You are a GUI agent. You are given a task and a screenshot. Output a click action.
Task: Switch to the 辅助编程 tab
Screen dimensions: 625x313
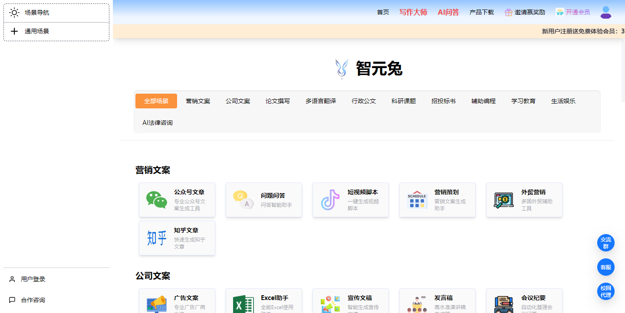[484, 101]
